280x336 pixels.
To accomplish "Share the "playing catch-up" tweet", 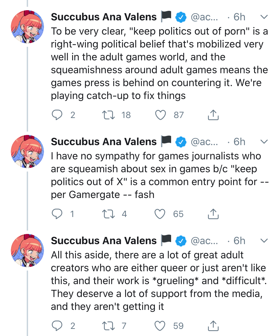I will [x=213, y=115].
